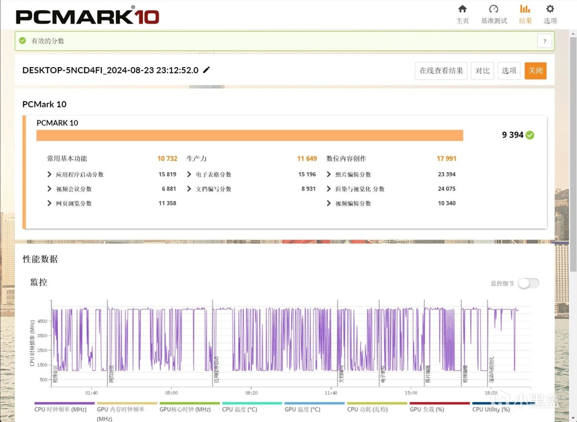Expand 文档编写分数 details
Image resolution: width=577 pixels, height=422 pixels.
click(x=189, y=189)
